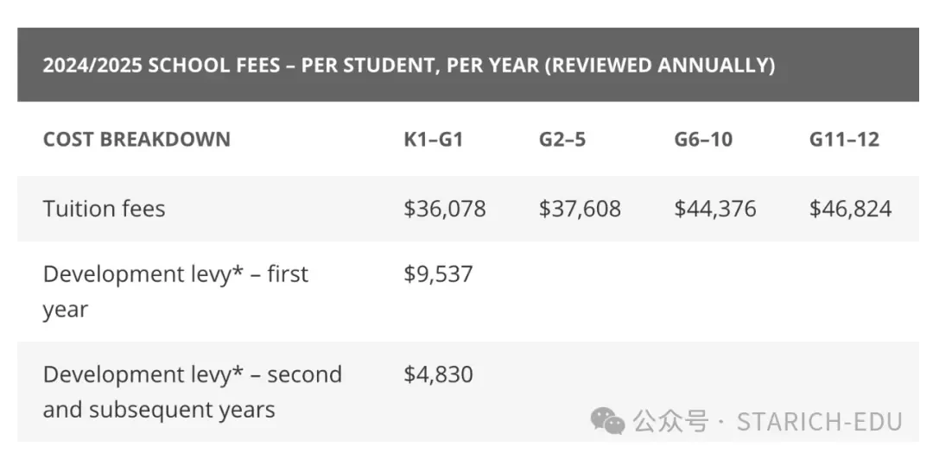Click Development levy second and subsequent years

click(192, 392)
